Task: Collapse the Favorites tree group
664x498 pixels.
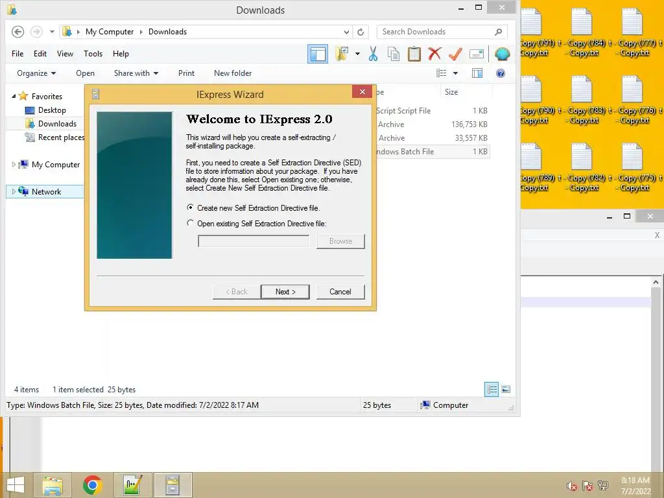Action: point(14,96)
